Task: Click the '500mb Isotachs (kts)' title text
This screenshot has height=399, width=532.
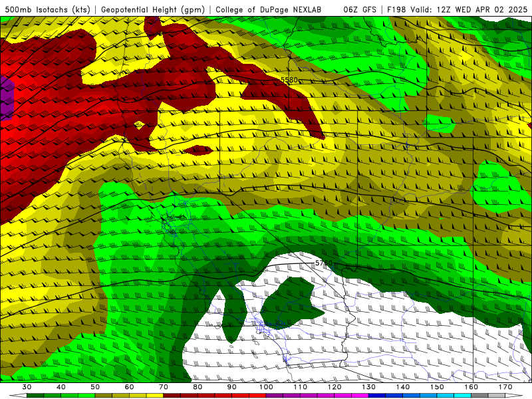Action: [47, 9]
